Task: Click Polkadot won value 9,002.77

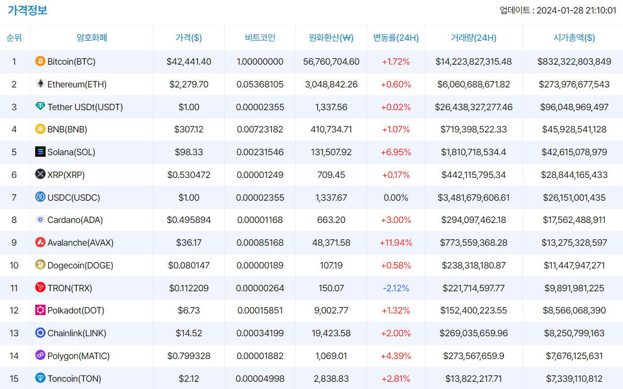Action: tap(331, 310)
